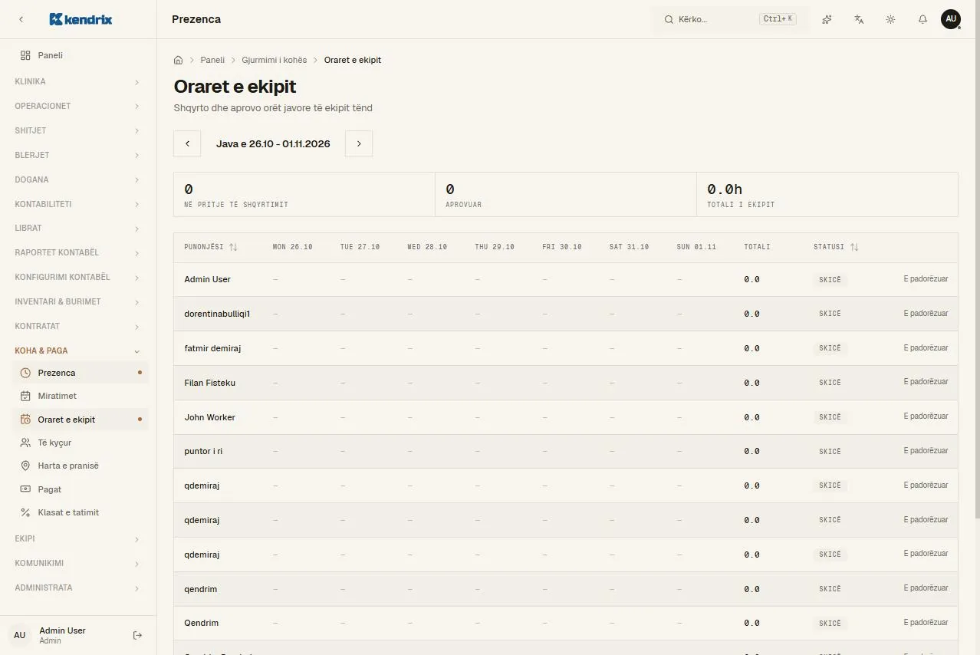
Task: Open the AI sparkles icon in header
Action: click(827, 19)
